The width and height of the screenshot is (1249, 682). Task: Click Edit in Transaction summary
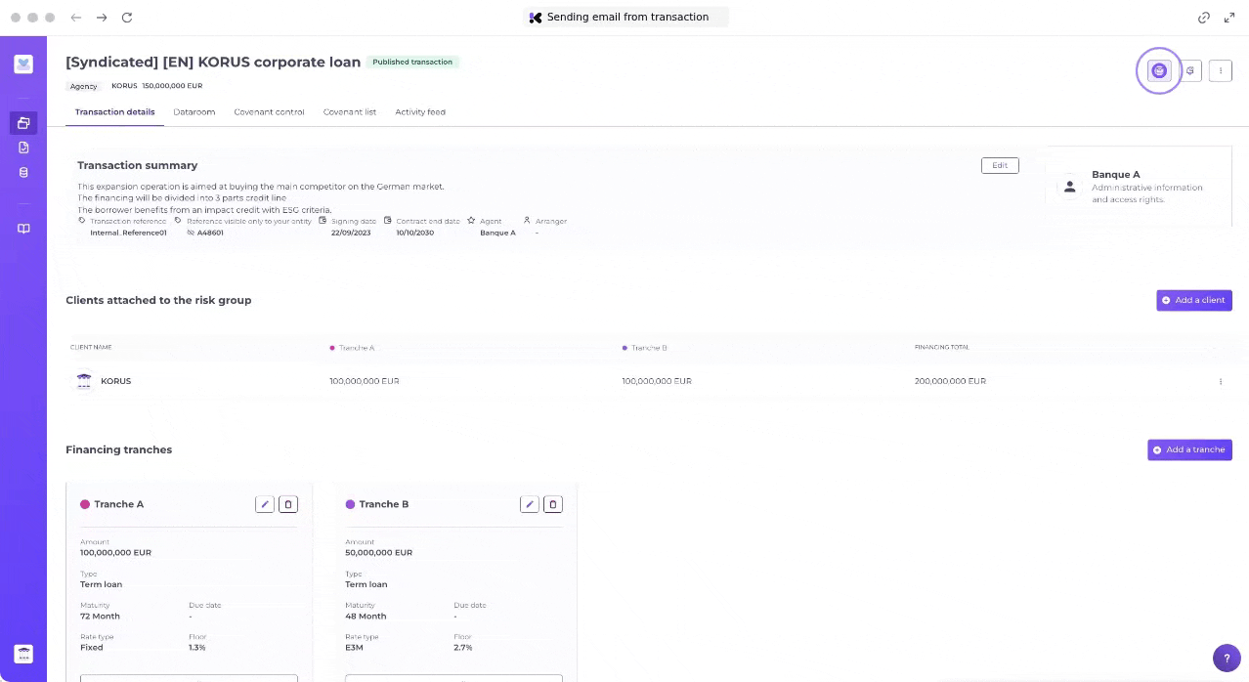(1000, 165)
